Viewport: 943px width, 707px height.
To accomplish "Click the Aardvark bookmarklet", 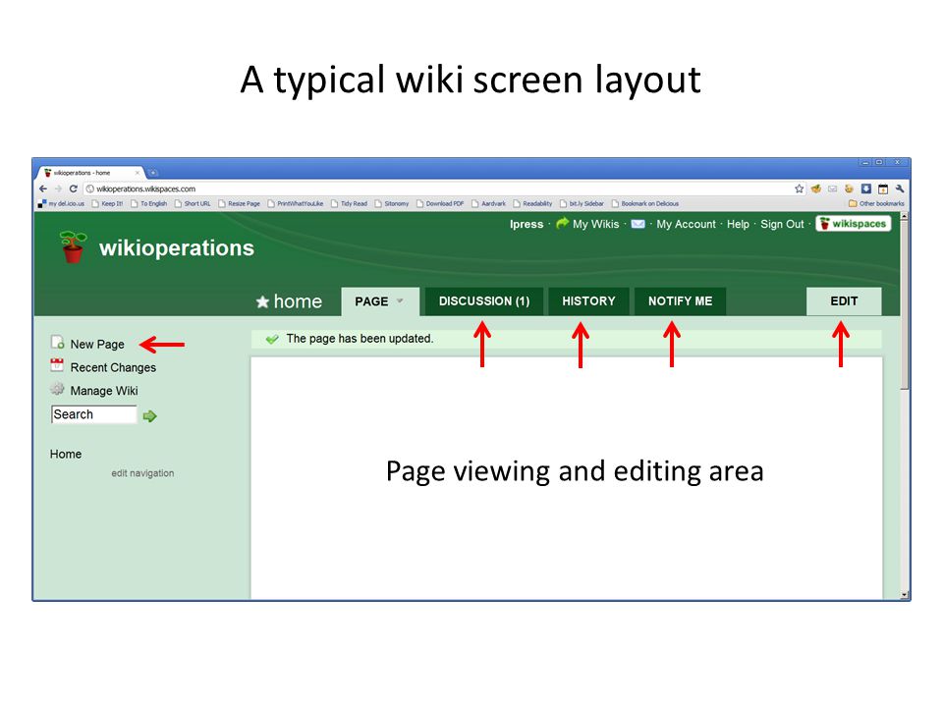I will pyautogui.click(x=489, y=204).
